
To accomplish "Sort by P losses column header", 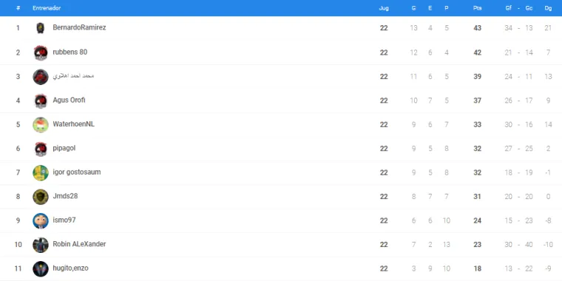I will coord(446,8).
